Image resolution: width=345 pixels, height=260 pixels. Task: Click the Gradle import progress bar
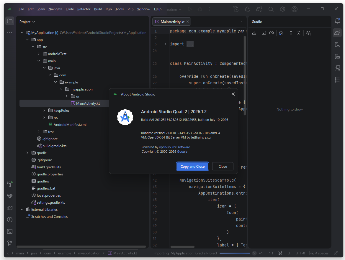(x=235, y=253)
